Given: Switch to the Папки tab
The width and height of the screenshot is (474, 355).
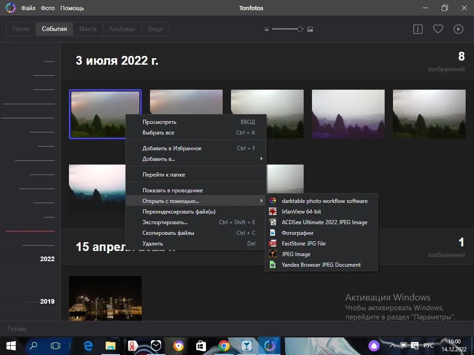Looking at the screenshot, I should click(21, 29).
